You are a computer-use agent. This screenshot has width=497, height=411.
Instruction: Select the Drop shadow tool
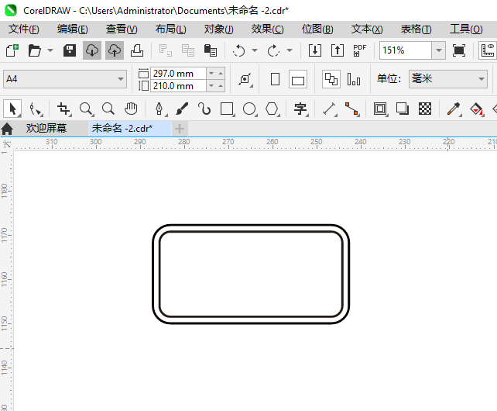point(403,109)
